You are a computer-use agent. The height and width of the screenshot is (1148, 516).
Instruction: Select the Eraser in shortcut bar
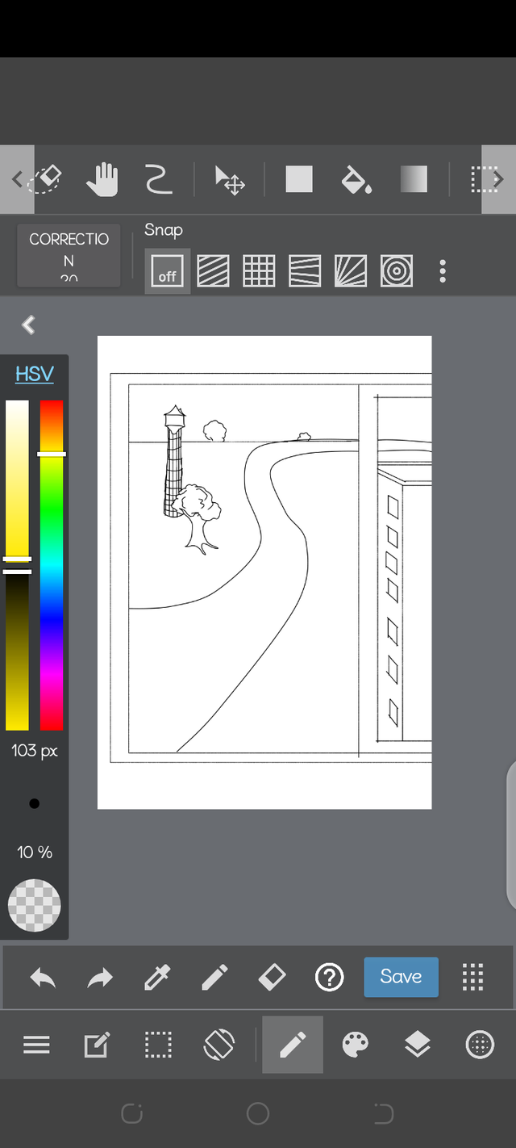pos(272,978)
